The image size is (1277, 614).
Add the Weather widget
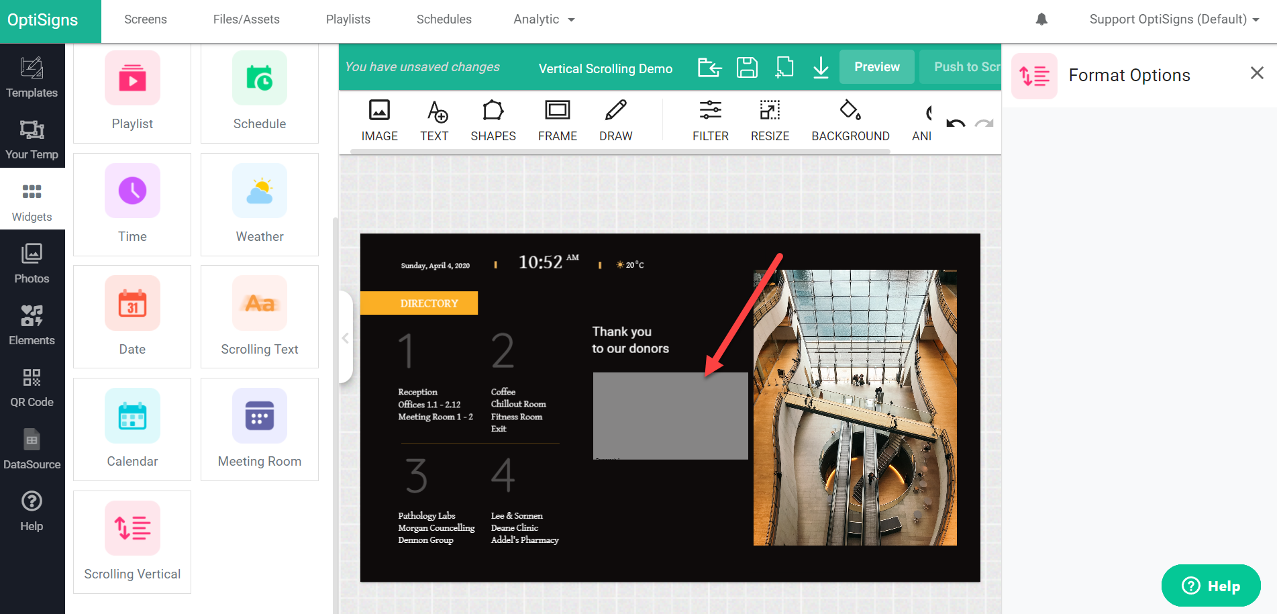(x=259, y=204)
